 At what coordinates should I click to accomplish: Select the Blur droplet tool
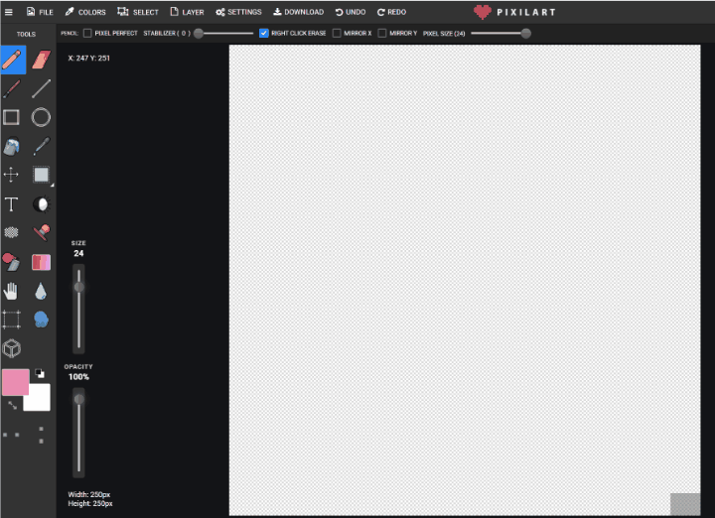[41, 292]
